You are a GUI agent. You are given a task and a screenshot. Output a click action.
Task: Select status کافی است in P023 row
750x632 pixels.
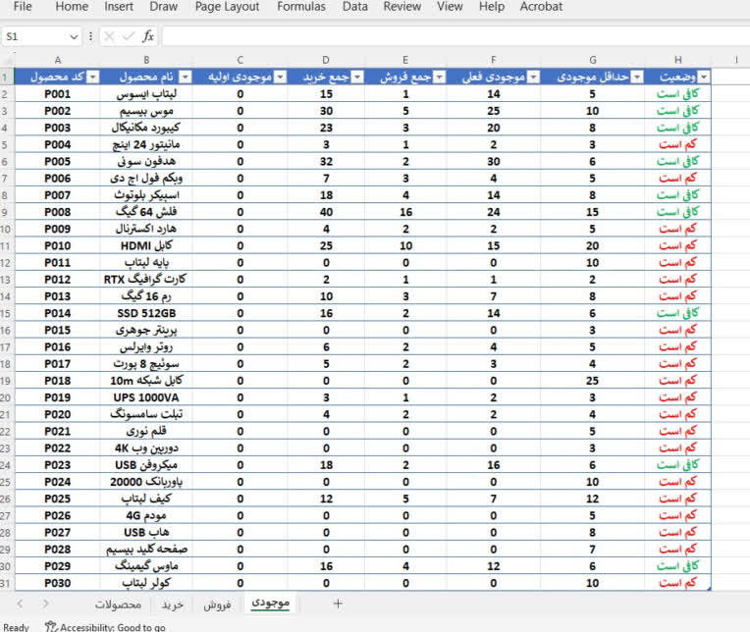tap(677, 465)
